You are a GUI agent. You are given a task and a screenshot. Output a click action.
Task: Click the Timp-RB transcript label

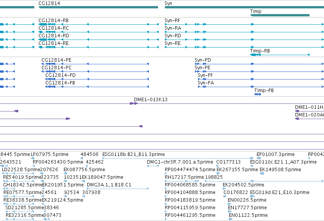coord(260,51)
